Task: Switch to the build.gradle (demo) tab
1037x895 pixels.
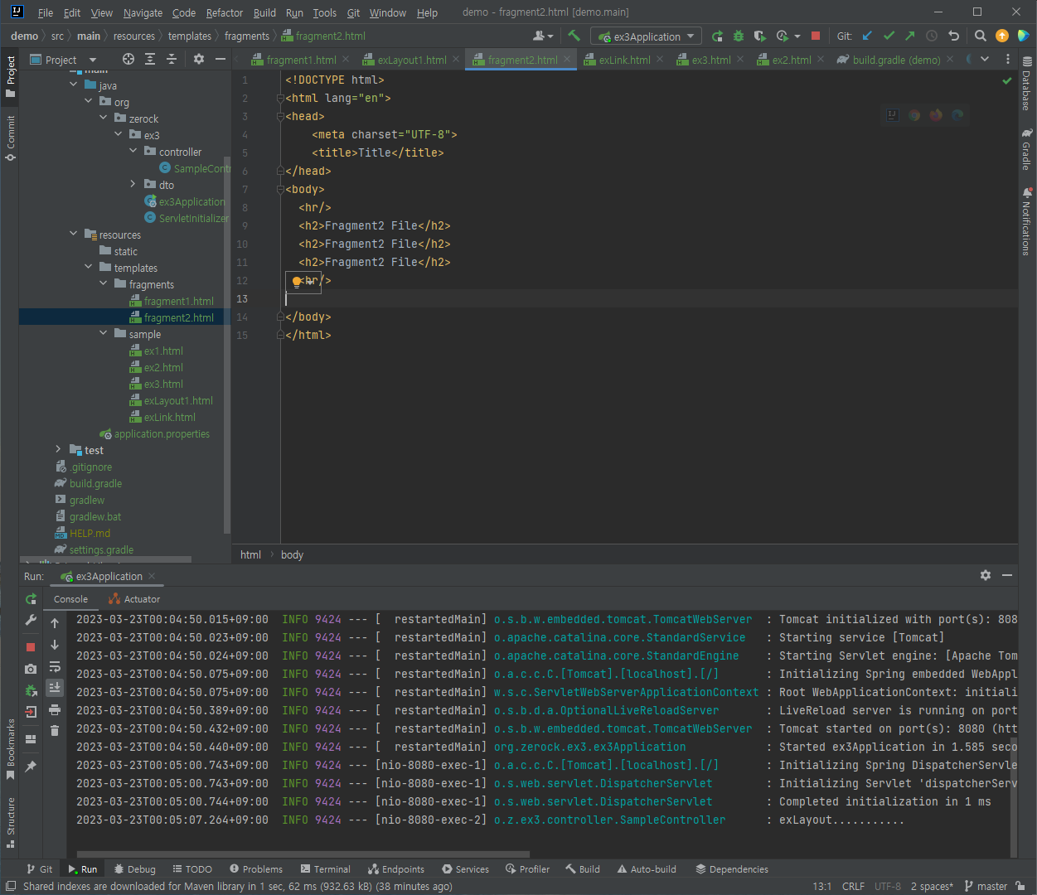Action: [896, 60]
